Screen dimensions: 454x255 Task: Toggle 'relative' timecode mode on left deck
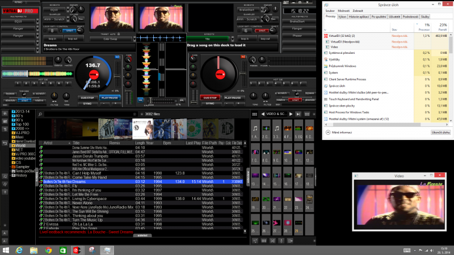[x=39, y=100]
